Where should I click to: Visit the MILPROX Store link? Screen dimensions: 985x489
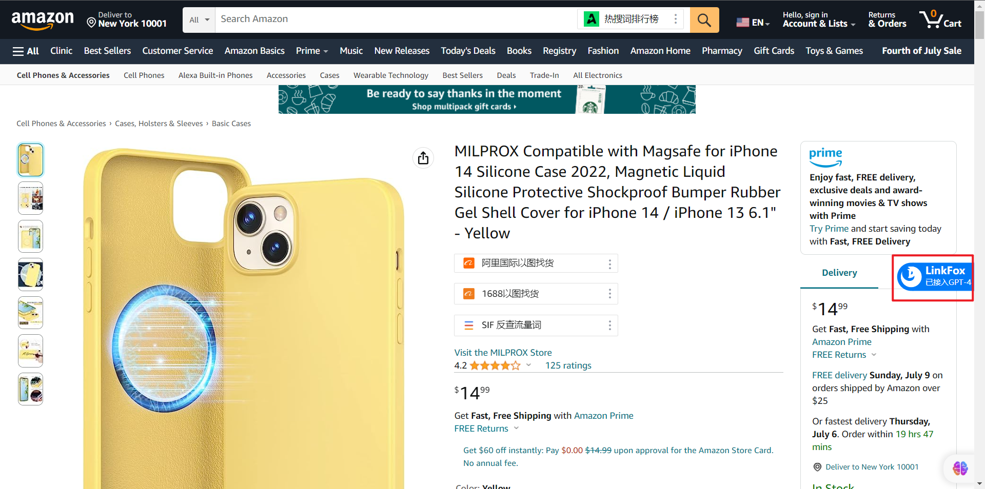[x=503, y=353]
